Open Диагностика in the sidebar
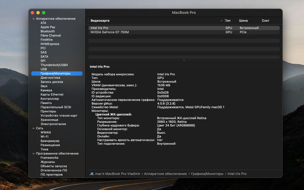The width and height of the screenshot is (304, 190). pos(50,78)
